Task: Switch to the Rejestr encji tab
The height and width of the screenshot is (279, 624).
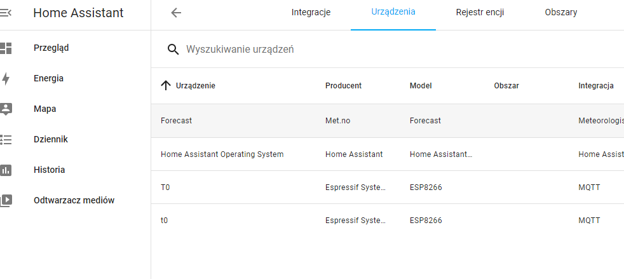Action: [480, 12]
